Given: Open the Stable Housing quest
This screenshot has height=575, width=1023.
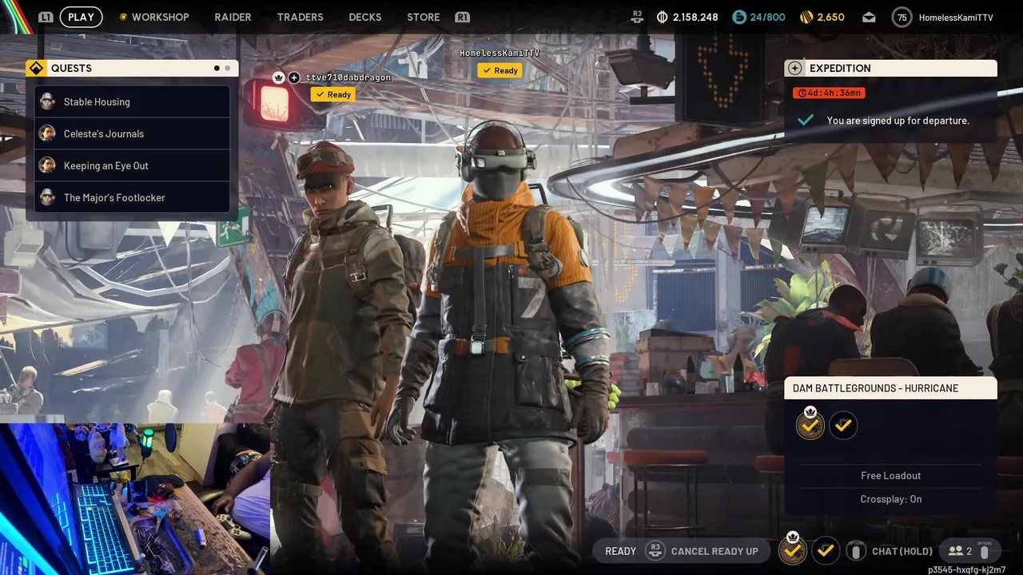Looking at the screenshot, I should (x=132, y=101).
